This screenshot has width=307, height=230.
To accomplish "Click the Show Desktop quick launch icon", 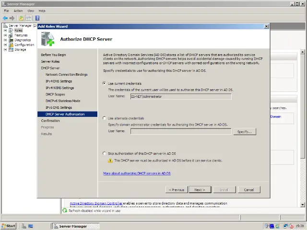I will pos(31,226).
